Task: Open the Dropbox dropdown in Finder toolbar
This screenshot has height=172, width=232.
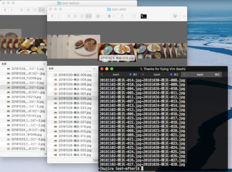Action: tap(176, 16)
